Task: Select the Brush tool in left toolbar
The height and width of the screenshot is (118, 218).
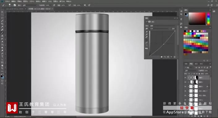Action: pos(2,33)
